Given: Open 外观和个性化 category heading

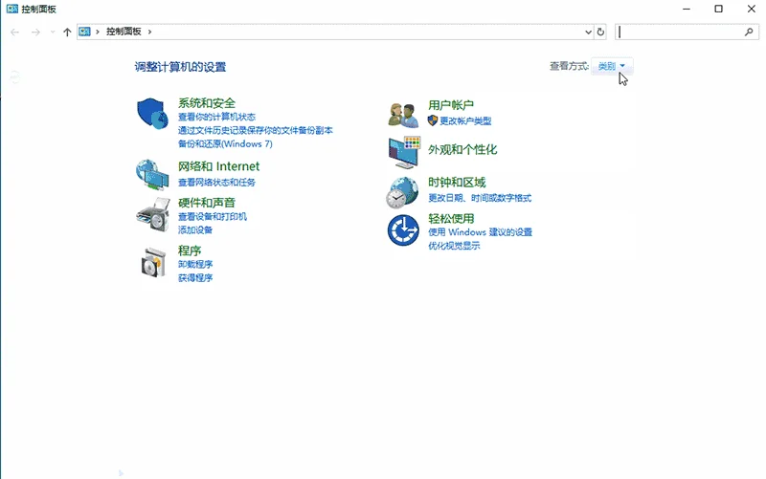Looking at the screenshot, I should tap(462, 149).
